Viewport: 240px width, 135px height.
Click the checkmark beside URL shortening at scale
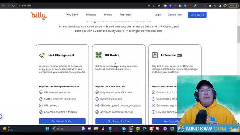tap(41, 92)
